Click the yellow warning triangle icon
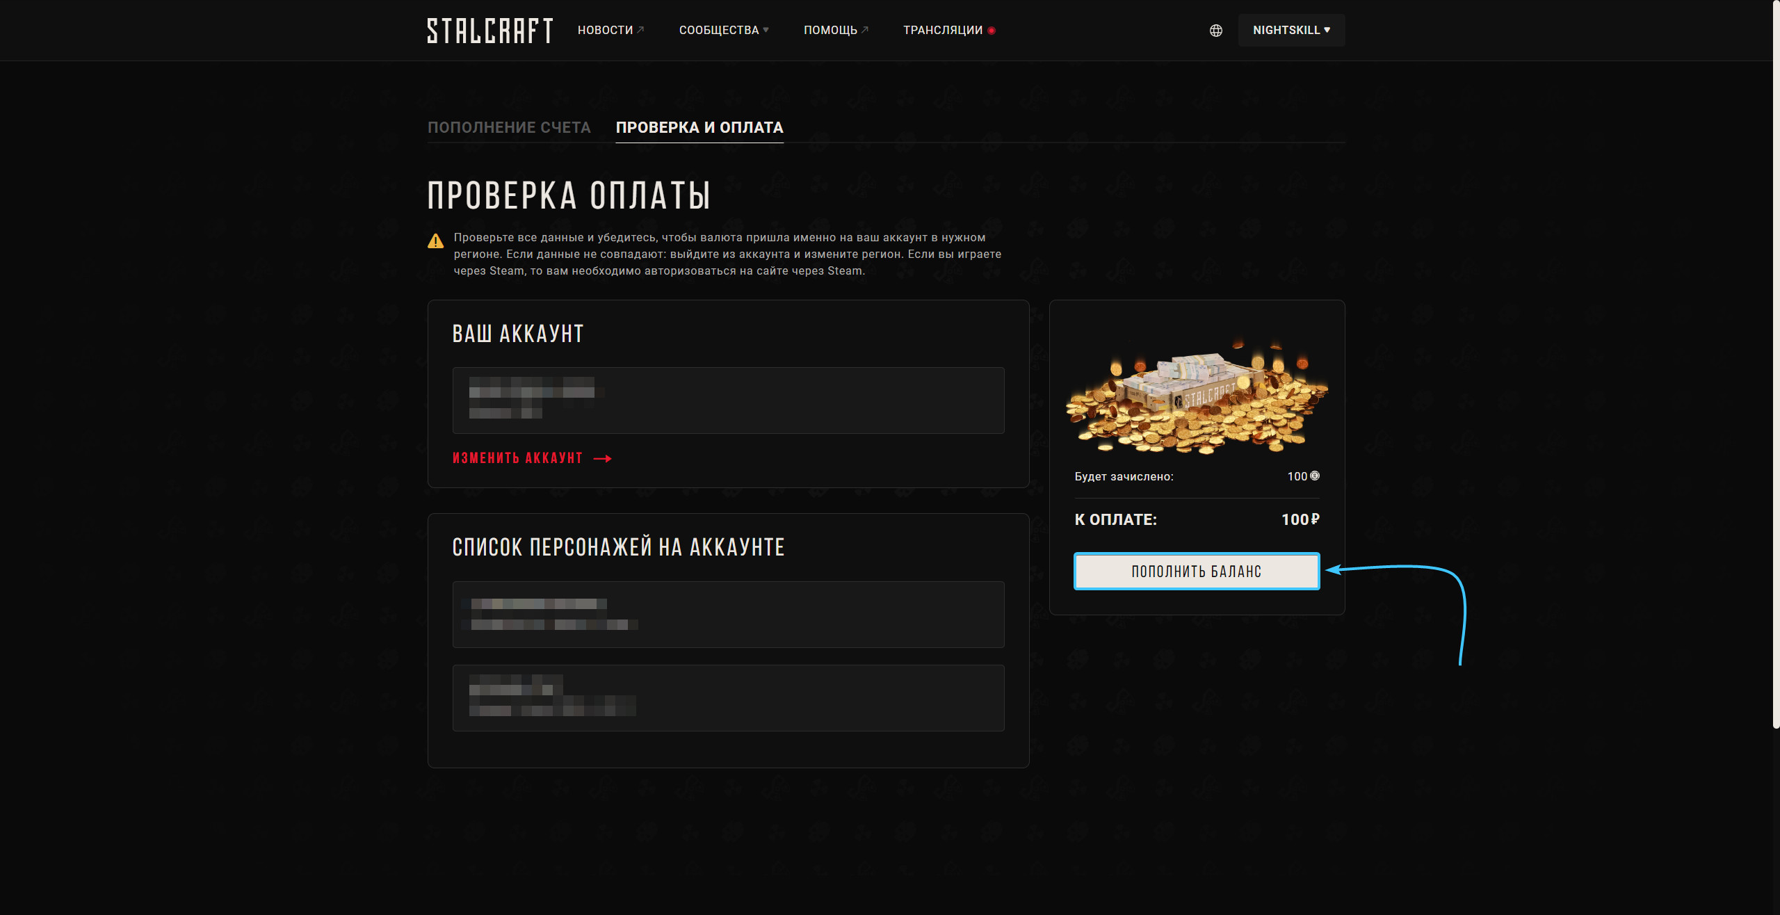 pos(435,241)
